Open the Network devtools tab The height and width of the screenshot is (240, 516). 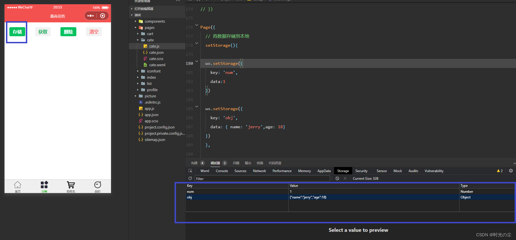click(x=259, y=171)
